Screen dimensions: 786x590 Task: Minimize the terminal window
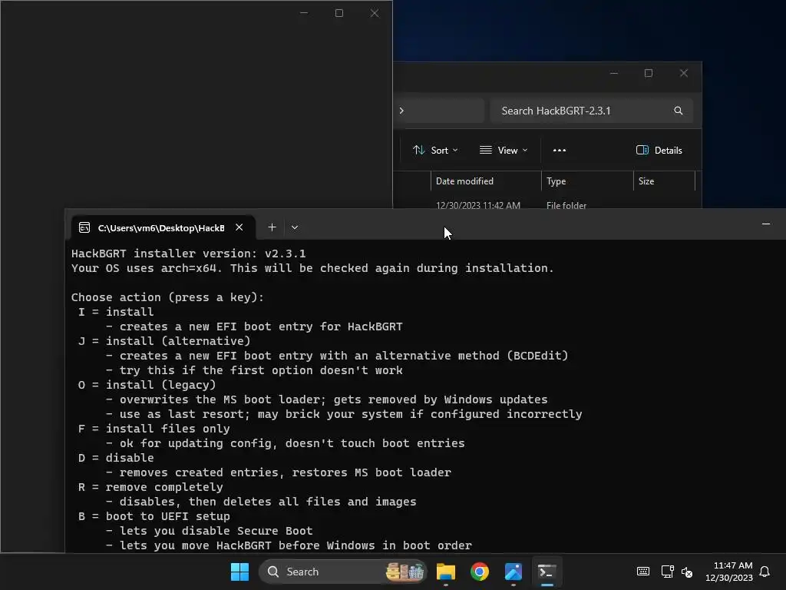766,224
